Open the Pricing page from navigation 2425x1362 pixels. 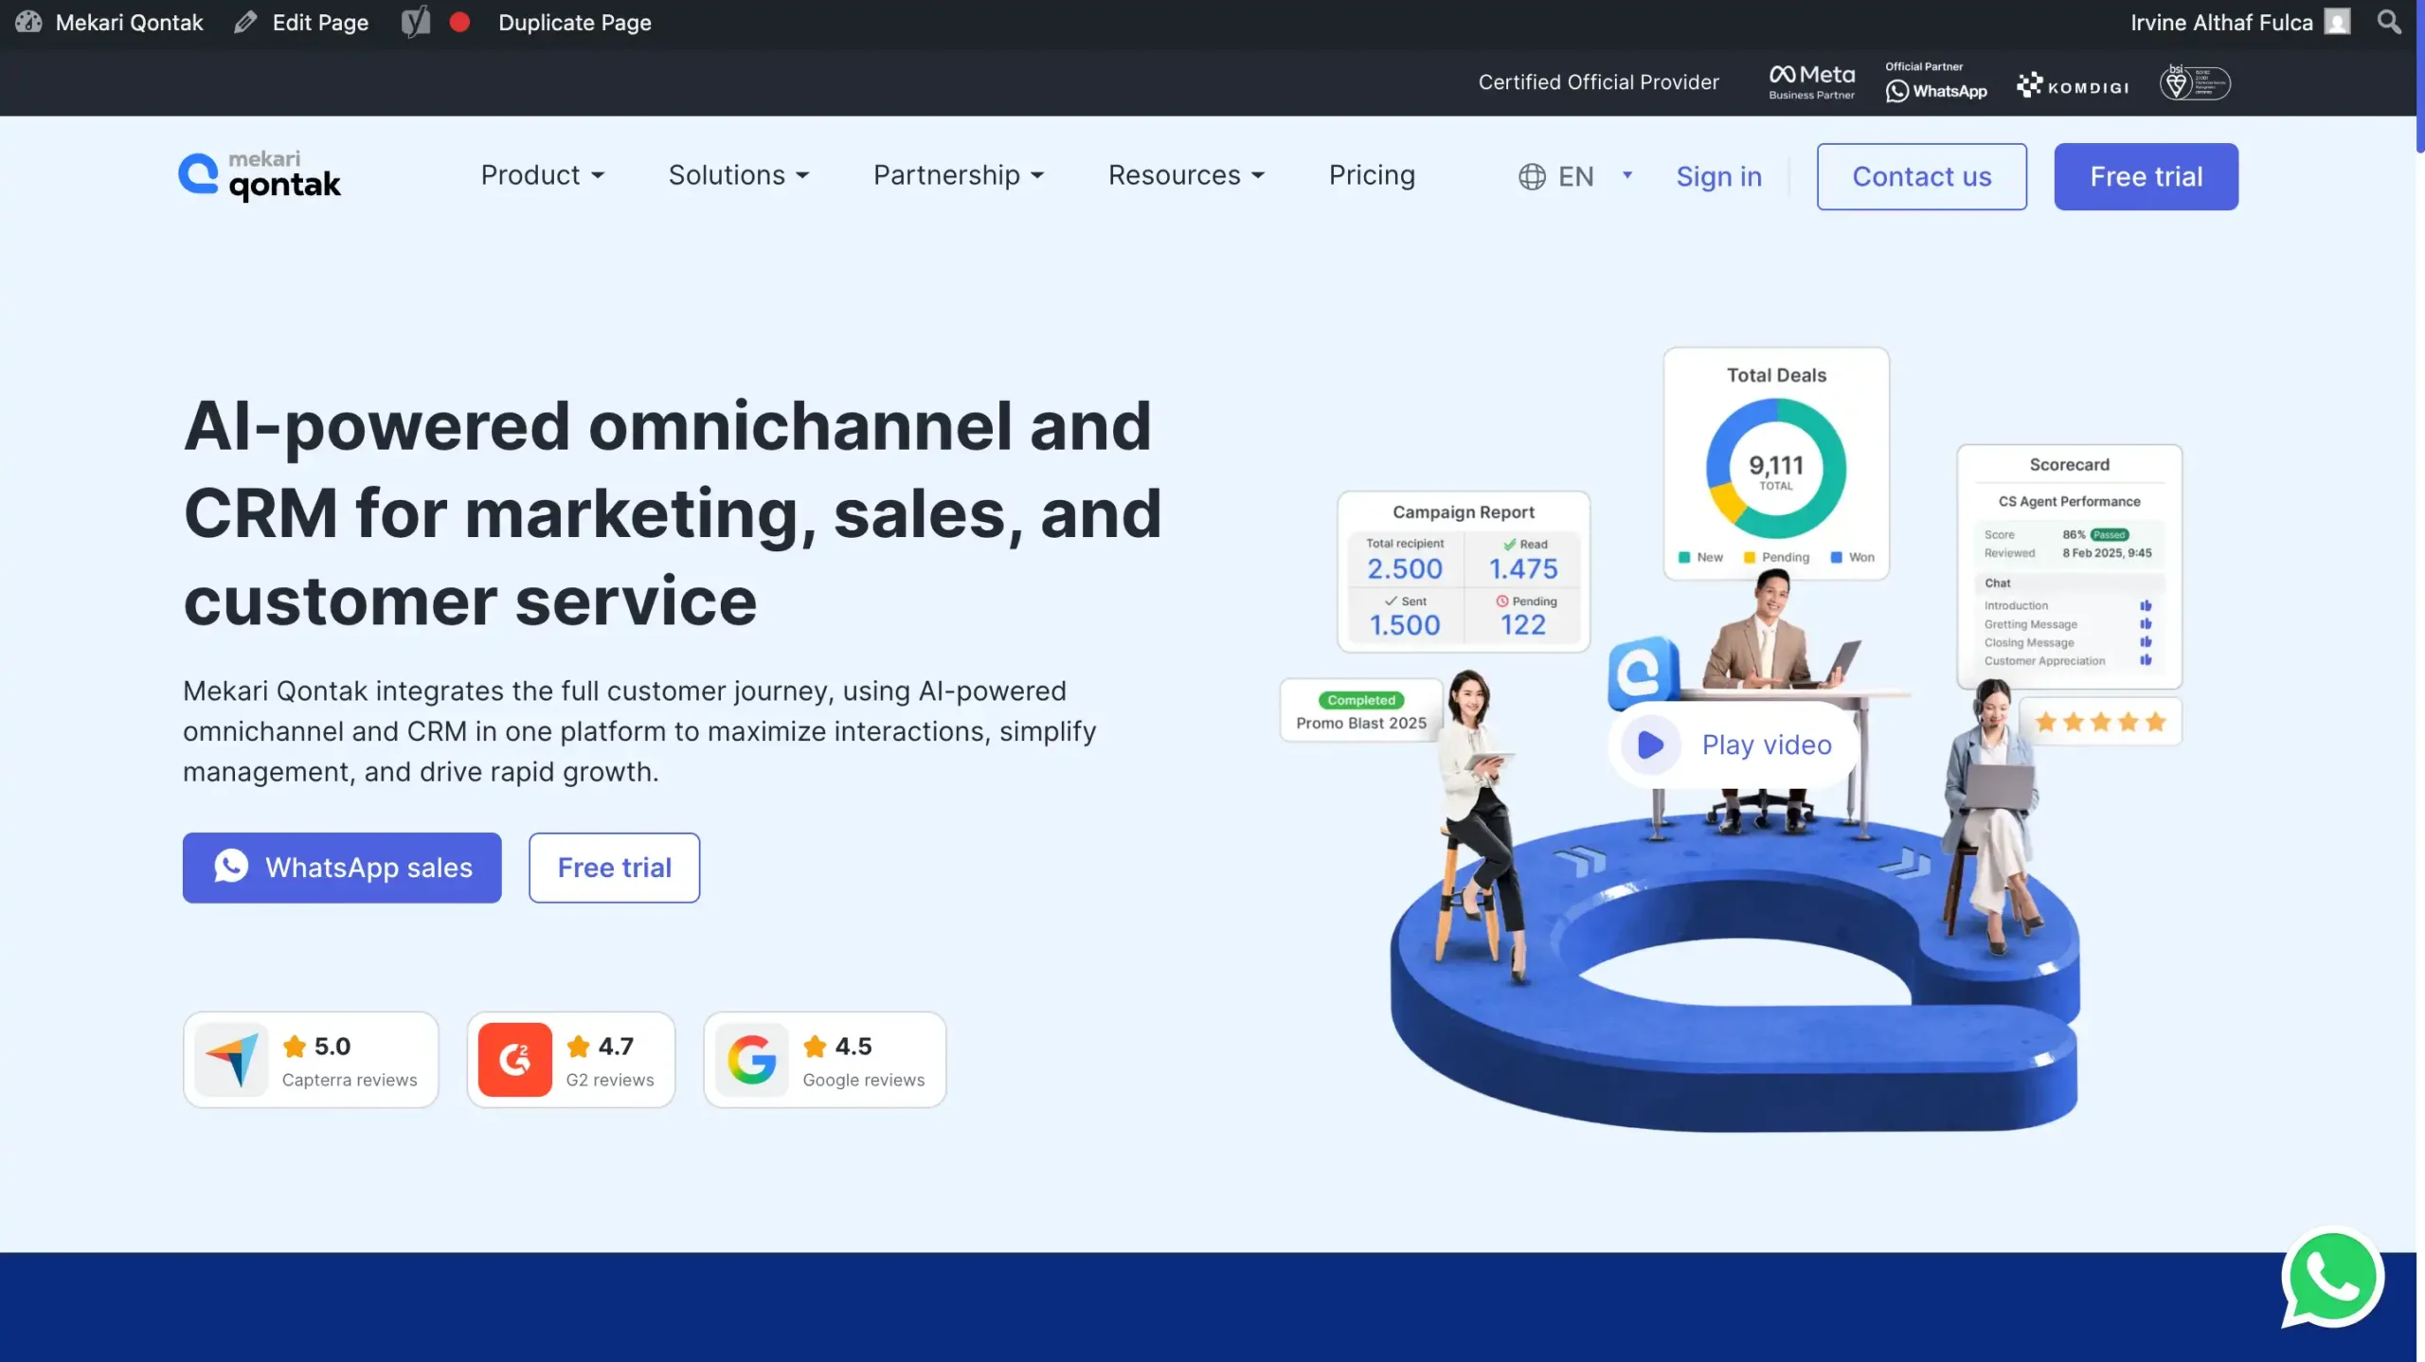click(1372, 175)
